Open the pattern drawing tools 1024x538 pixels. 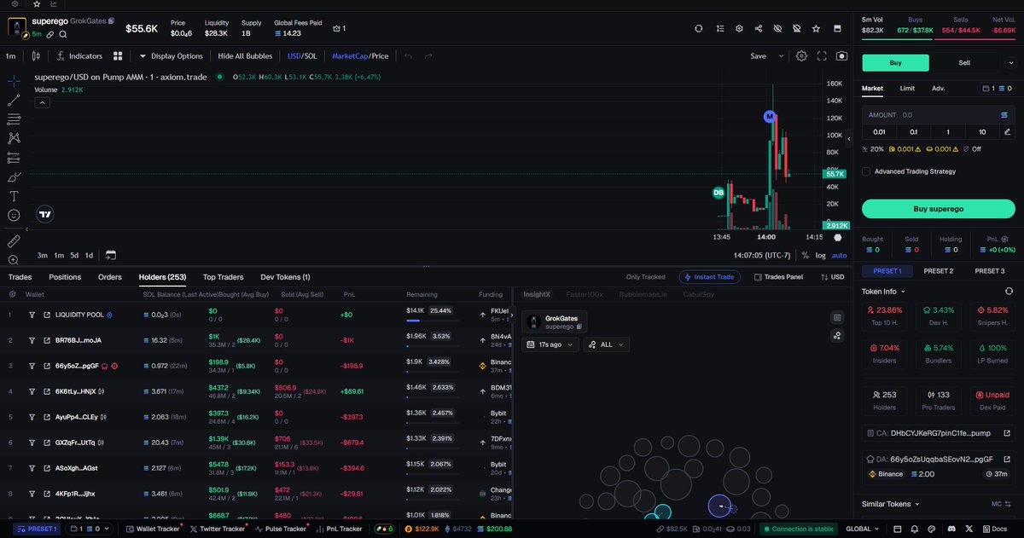click(14, 138)
